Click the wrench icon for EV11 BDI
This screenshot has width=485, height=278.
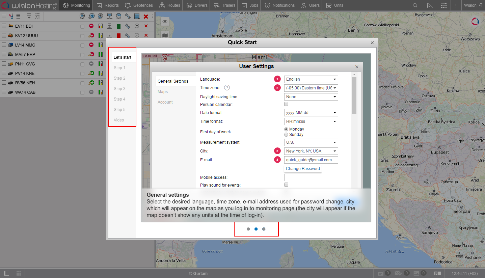(127, 26)
